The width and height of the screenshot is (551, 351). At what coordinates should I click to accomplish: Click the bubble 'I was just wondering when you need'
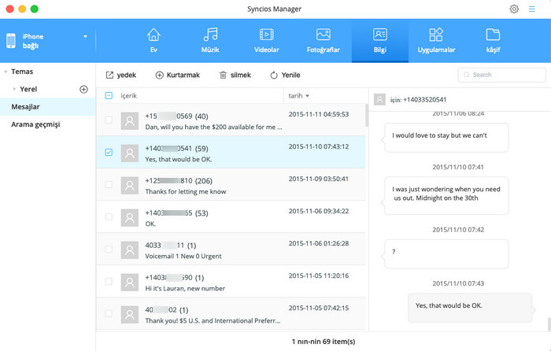tap(446, 196)
